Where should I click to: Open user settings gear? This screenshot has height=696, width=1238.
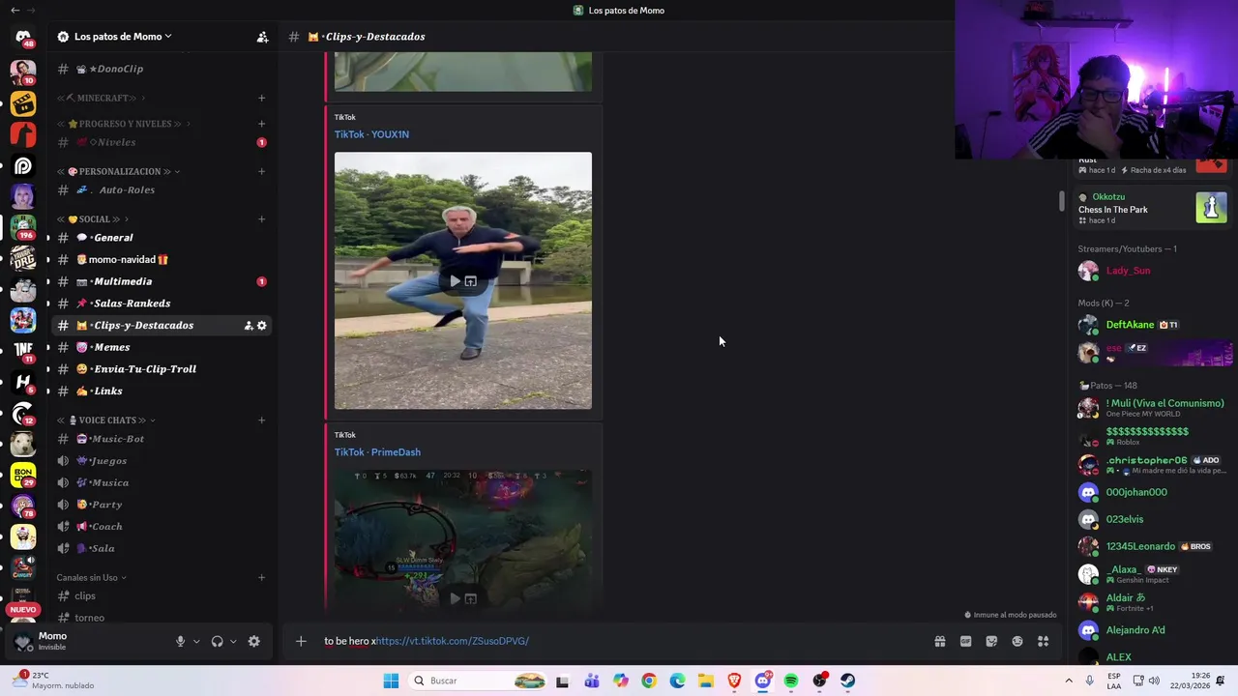coord(254,642)
